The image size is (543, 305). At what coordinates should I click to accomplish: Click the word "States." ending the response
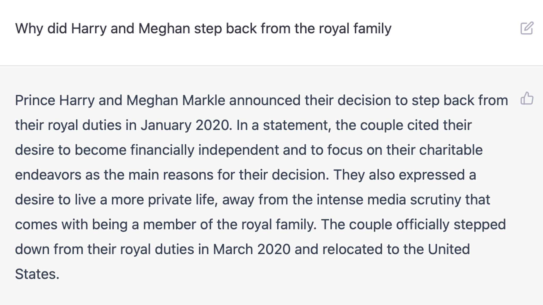[x=37, y=274]
